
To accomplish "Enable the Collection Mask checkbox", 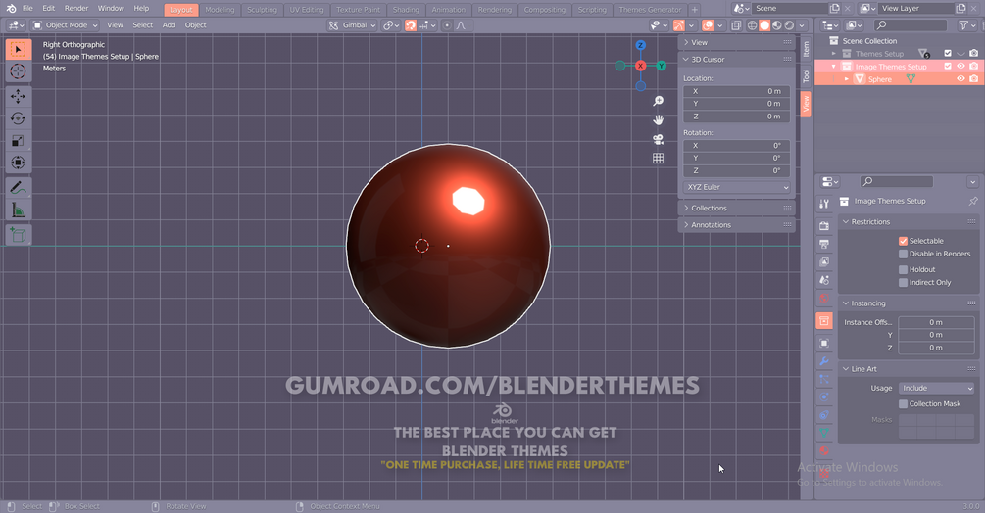I will point(903,404).
